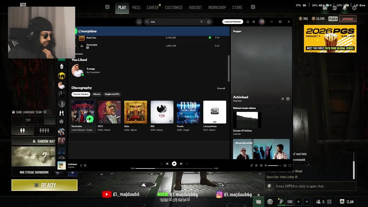Close the Achinkad now playing panel
The height and width of the screenshot is (207, 368).
[283, 99]
